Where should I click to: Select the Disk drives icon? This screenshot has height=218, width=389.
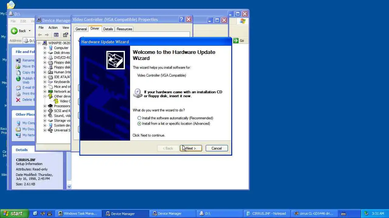tap(50, 53)
